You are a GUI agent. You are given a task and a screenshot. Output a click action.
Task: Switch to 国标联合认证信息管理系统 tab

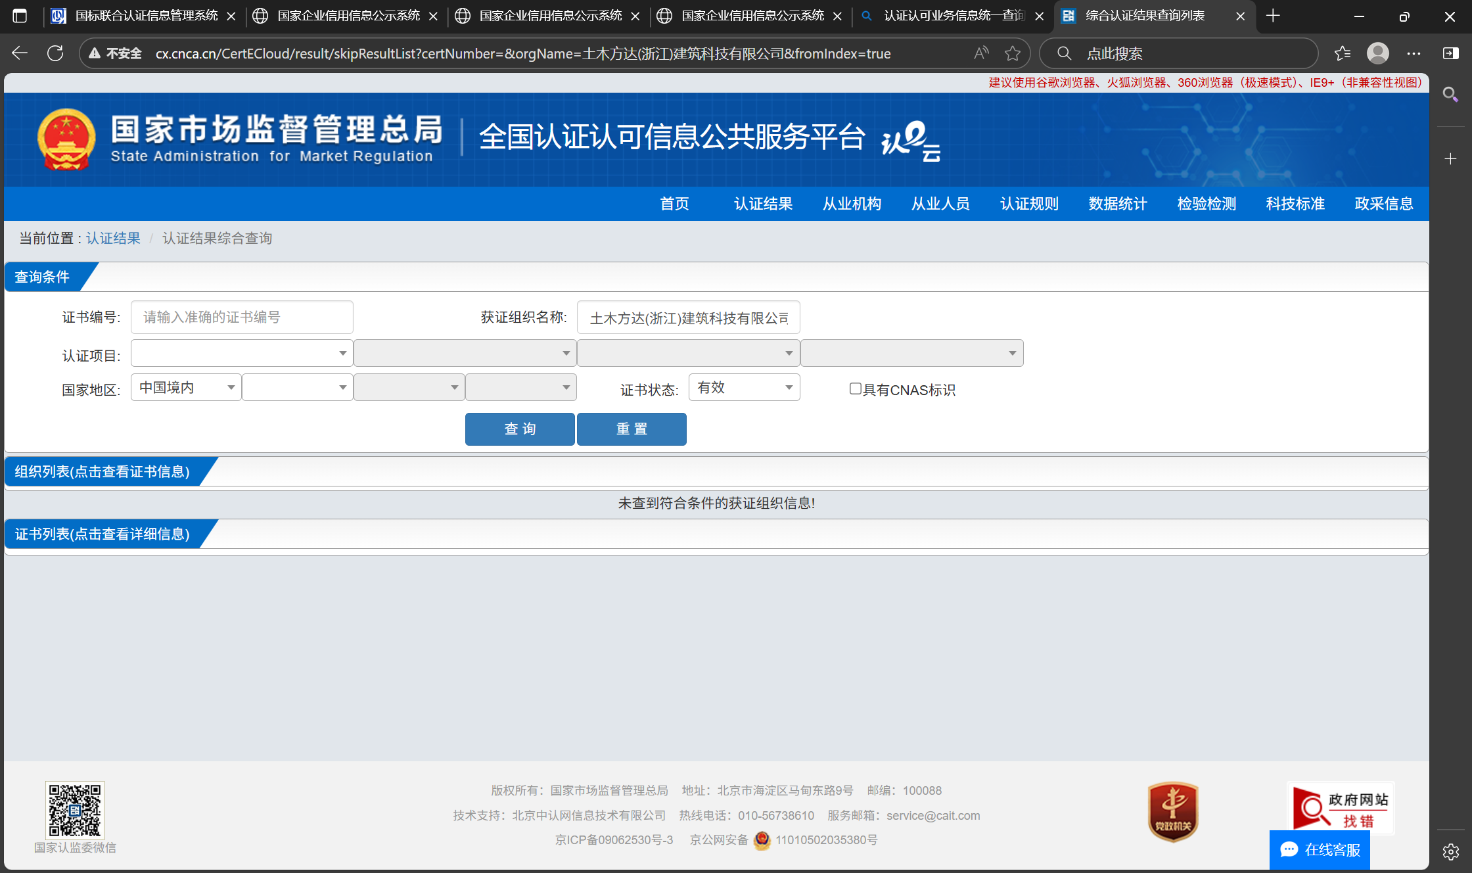(146, 16)
